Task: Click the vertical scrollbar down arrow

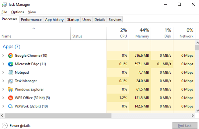Action: (x=197, y=110)
